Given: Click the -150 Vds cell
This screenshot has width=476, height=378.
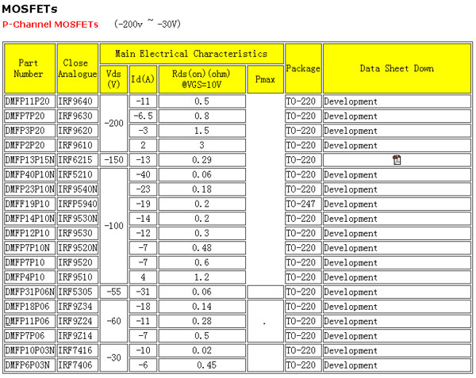Looking at the screenshot, I should pyautogui.click(x=113, y=160).
